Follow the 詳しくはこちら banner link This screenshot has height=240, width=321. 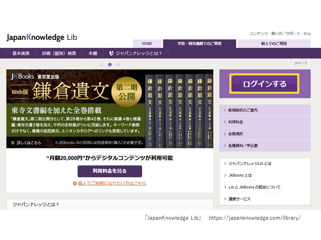click(29, 143)
